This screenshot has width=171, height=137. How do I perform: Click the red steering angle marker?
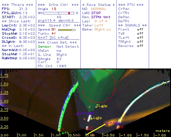(69, 13)
